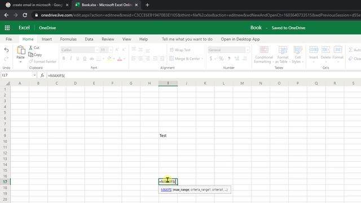Click the Paste clipboard icon
The width and height of the screenshot is (361, 203).
[x=21, y=50]
